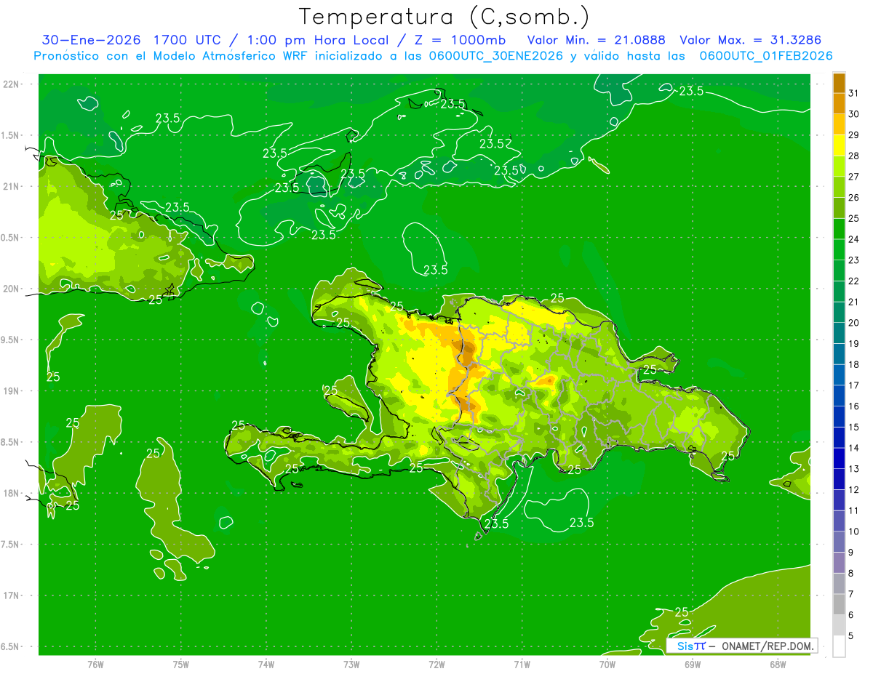Click the '74W' longitude axis label
873x674 pixels.
[x=266, y=665]
